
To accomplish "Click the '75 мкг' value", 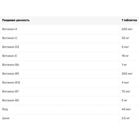I will point(126,91).
